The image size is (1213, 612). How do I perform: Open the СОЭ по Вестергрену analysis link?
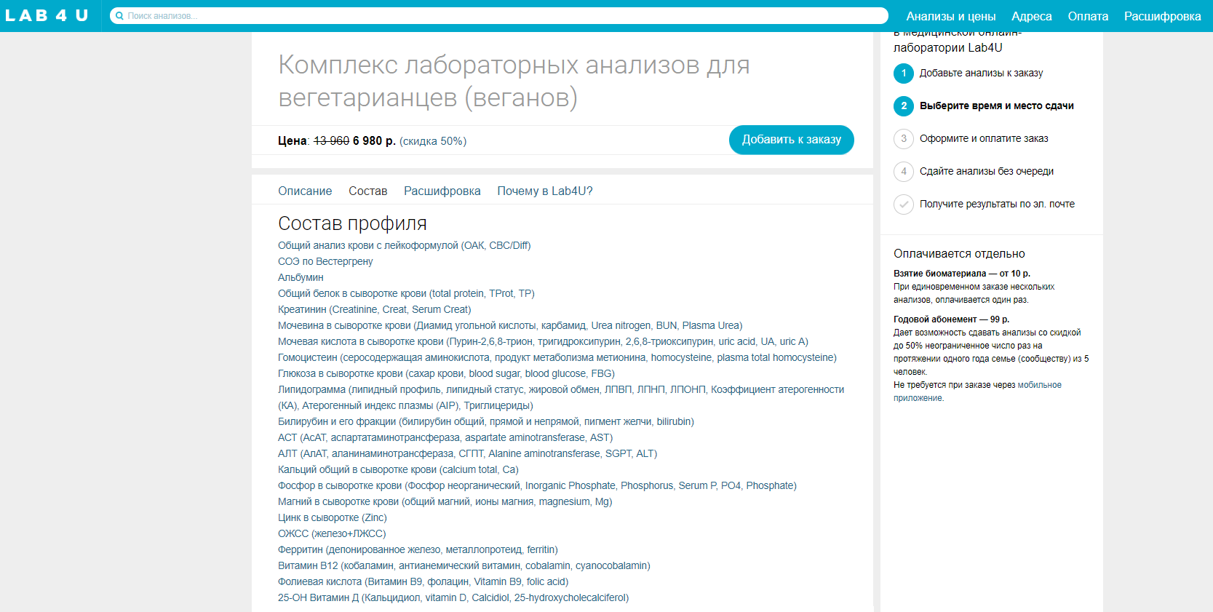click(x=325, y=262)
